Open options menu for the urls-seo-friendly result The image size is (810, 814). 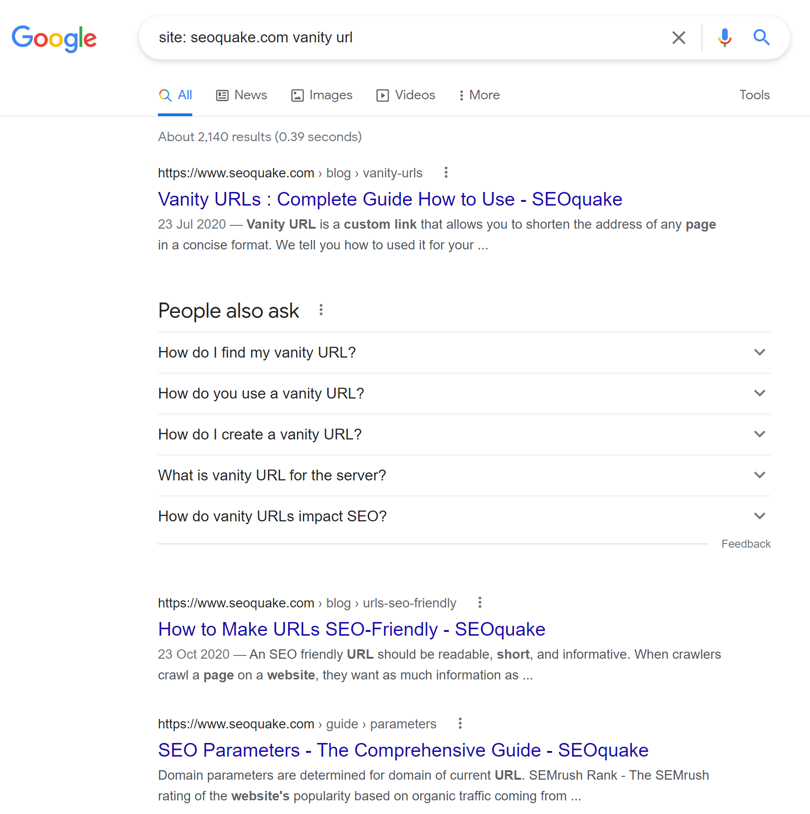480,603
